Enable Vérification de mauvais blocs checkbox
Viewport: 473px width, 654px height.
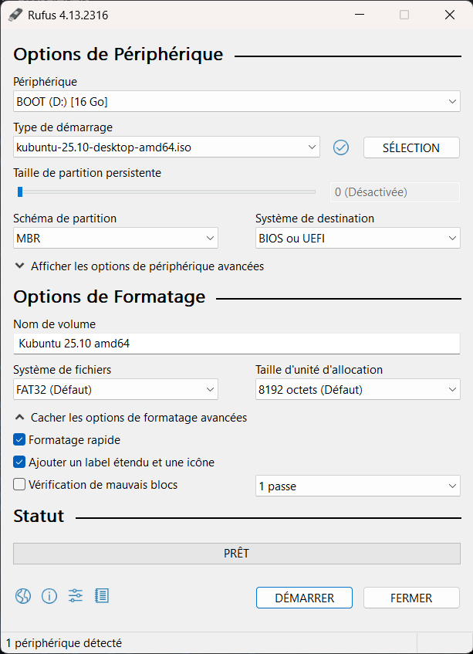(19, 485)
